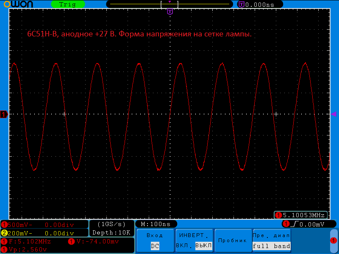Click the F:5.102MHz frequency measurement
Viewport: 339px width, 254px height.
[30, 242]
